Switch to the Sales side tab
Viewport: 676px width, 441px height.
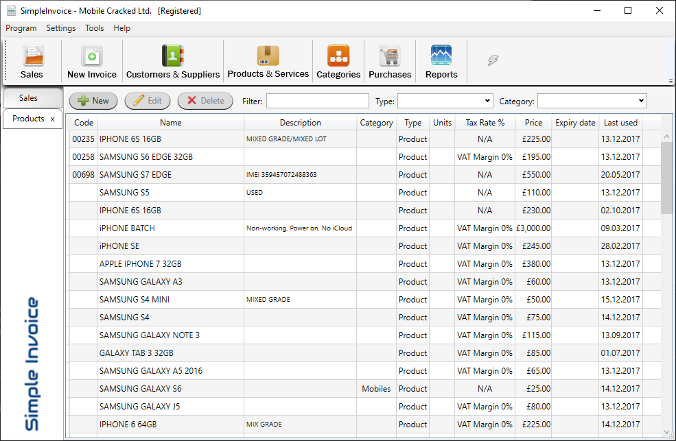coord(32,98)
